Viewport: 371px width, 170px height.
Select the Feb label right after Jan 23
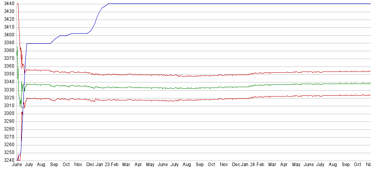(114, 165)
